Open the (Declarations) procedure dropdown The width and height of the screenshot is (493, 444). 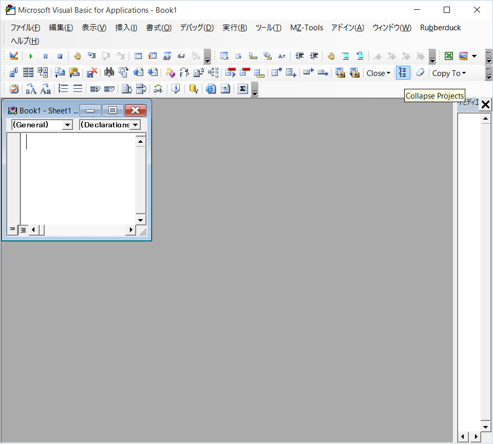pos(135,125)
